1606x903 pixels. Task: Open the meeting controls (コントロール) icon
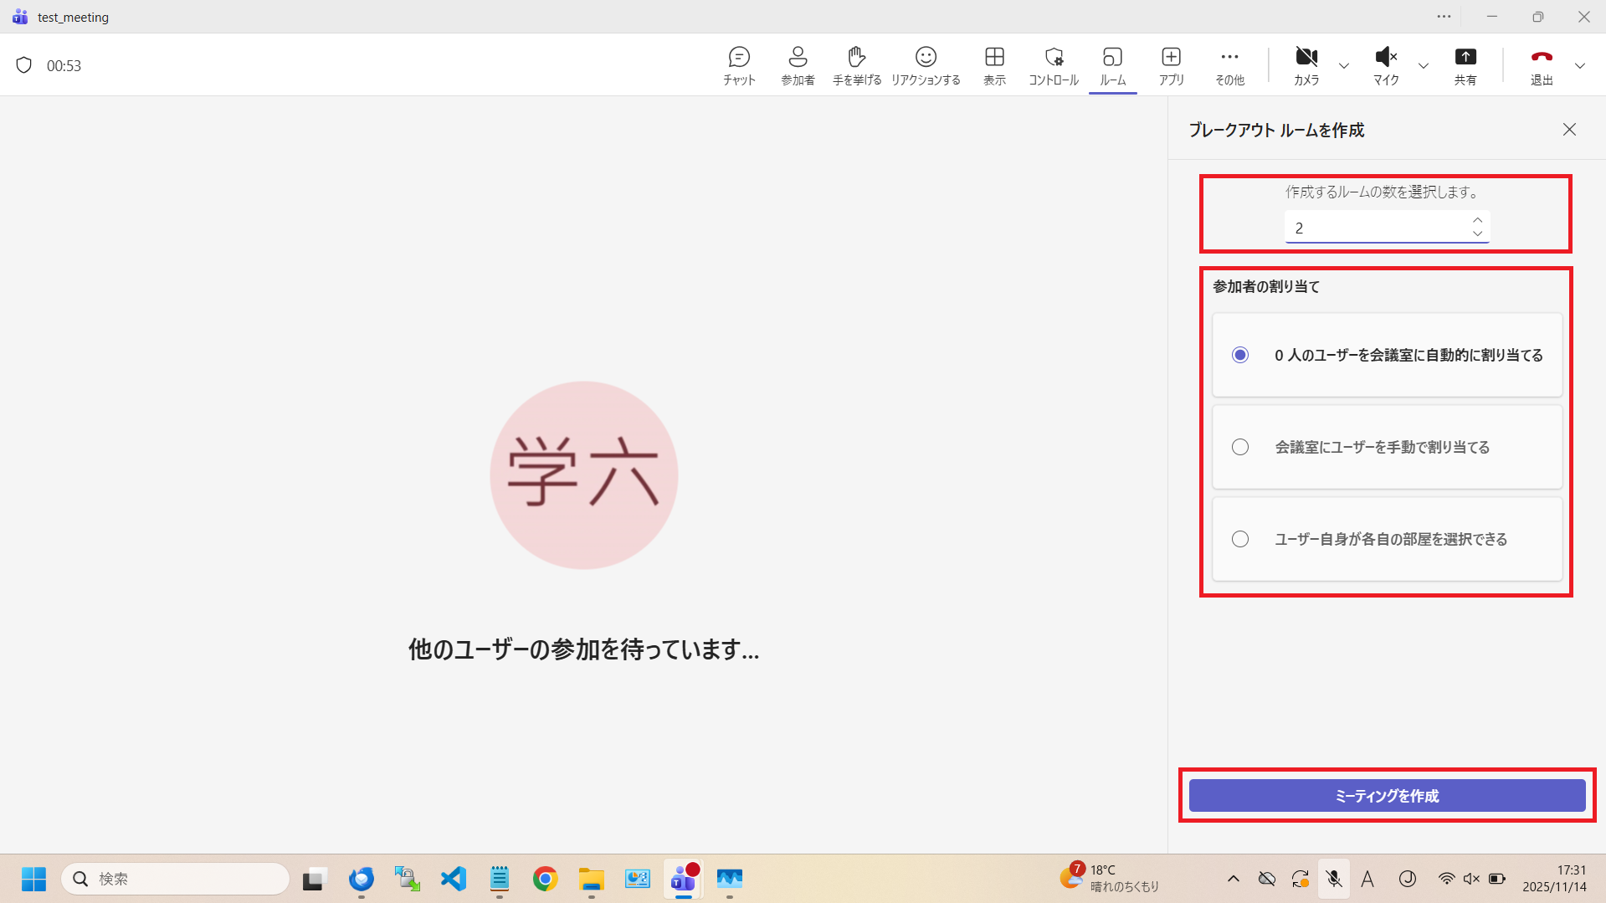[1053, 65]
